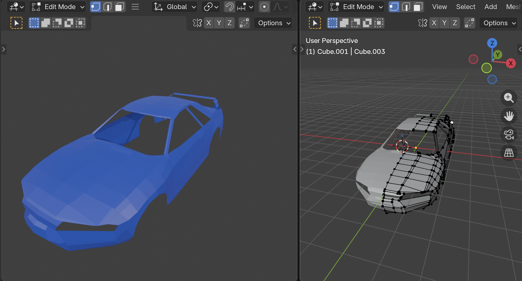Click the negative X circle on navigation gizmo
522x281 pixels.
473,59
